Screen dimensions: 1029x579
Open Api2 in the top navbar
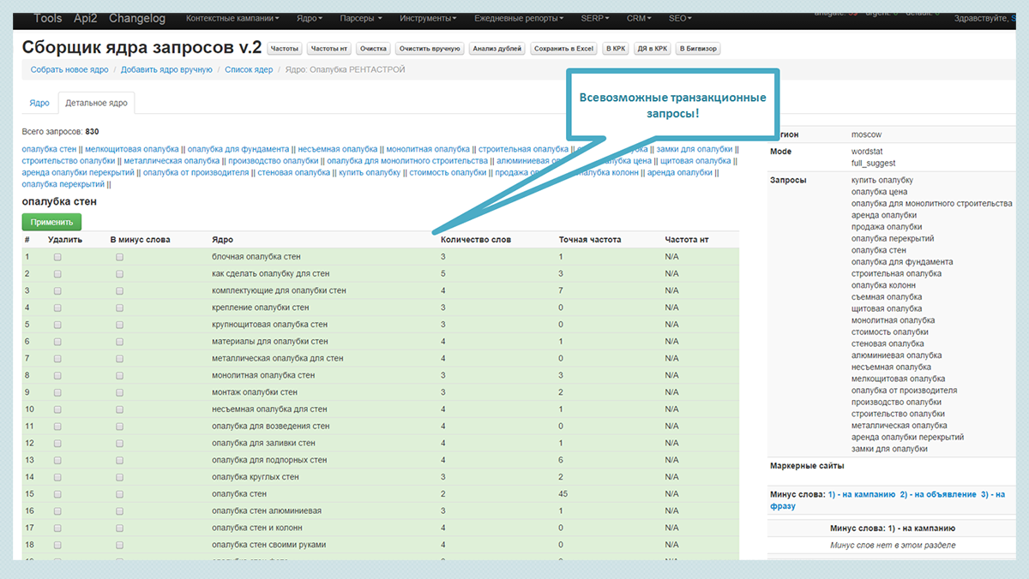pos(85,18)
